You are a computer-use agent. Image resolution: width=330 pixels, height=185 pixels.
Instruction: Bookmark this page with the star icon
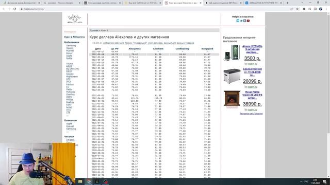[x=298, y=9]
